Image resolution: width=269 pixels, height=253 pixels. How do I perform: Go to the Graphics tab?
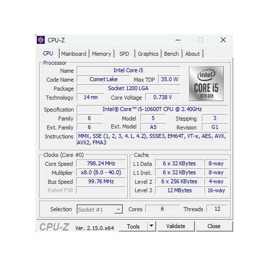[x=148, y=54]
